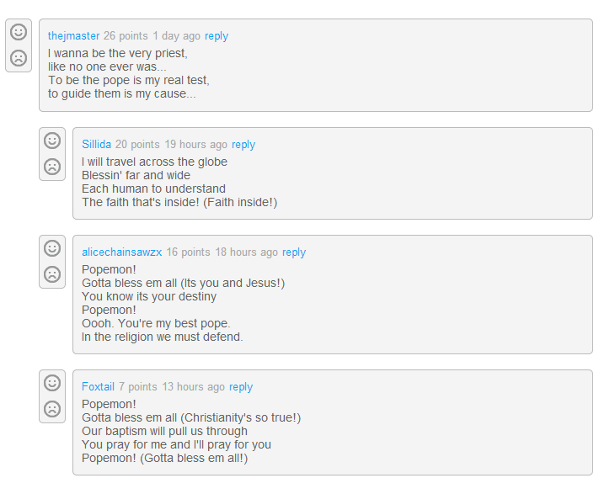Visit alicechainsawzx's profile page

pyautogui.click(x=121, y=252)
